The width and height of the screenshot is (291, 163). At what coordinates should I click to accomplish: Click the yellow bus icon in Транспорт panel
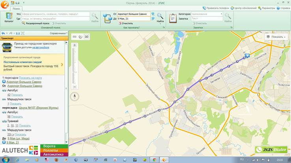click(x=7, y=47)
